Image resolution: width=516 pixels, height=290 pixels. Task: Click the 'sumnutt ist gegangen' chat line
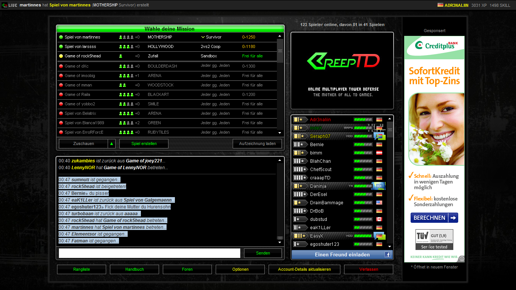click(x=90, y=180)
